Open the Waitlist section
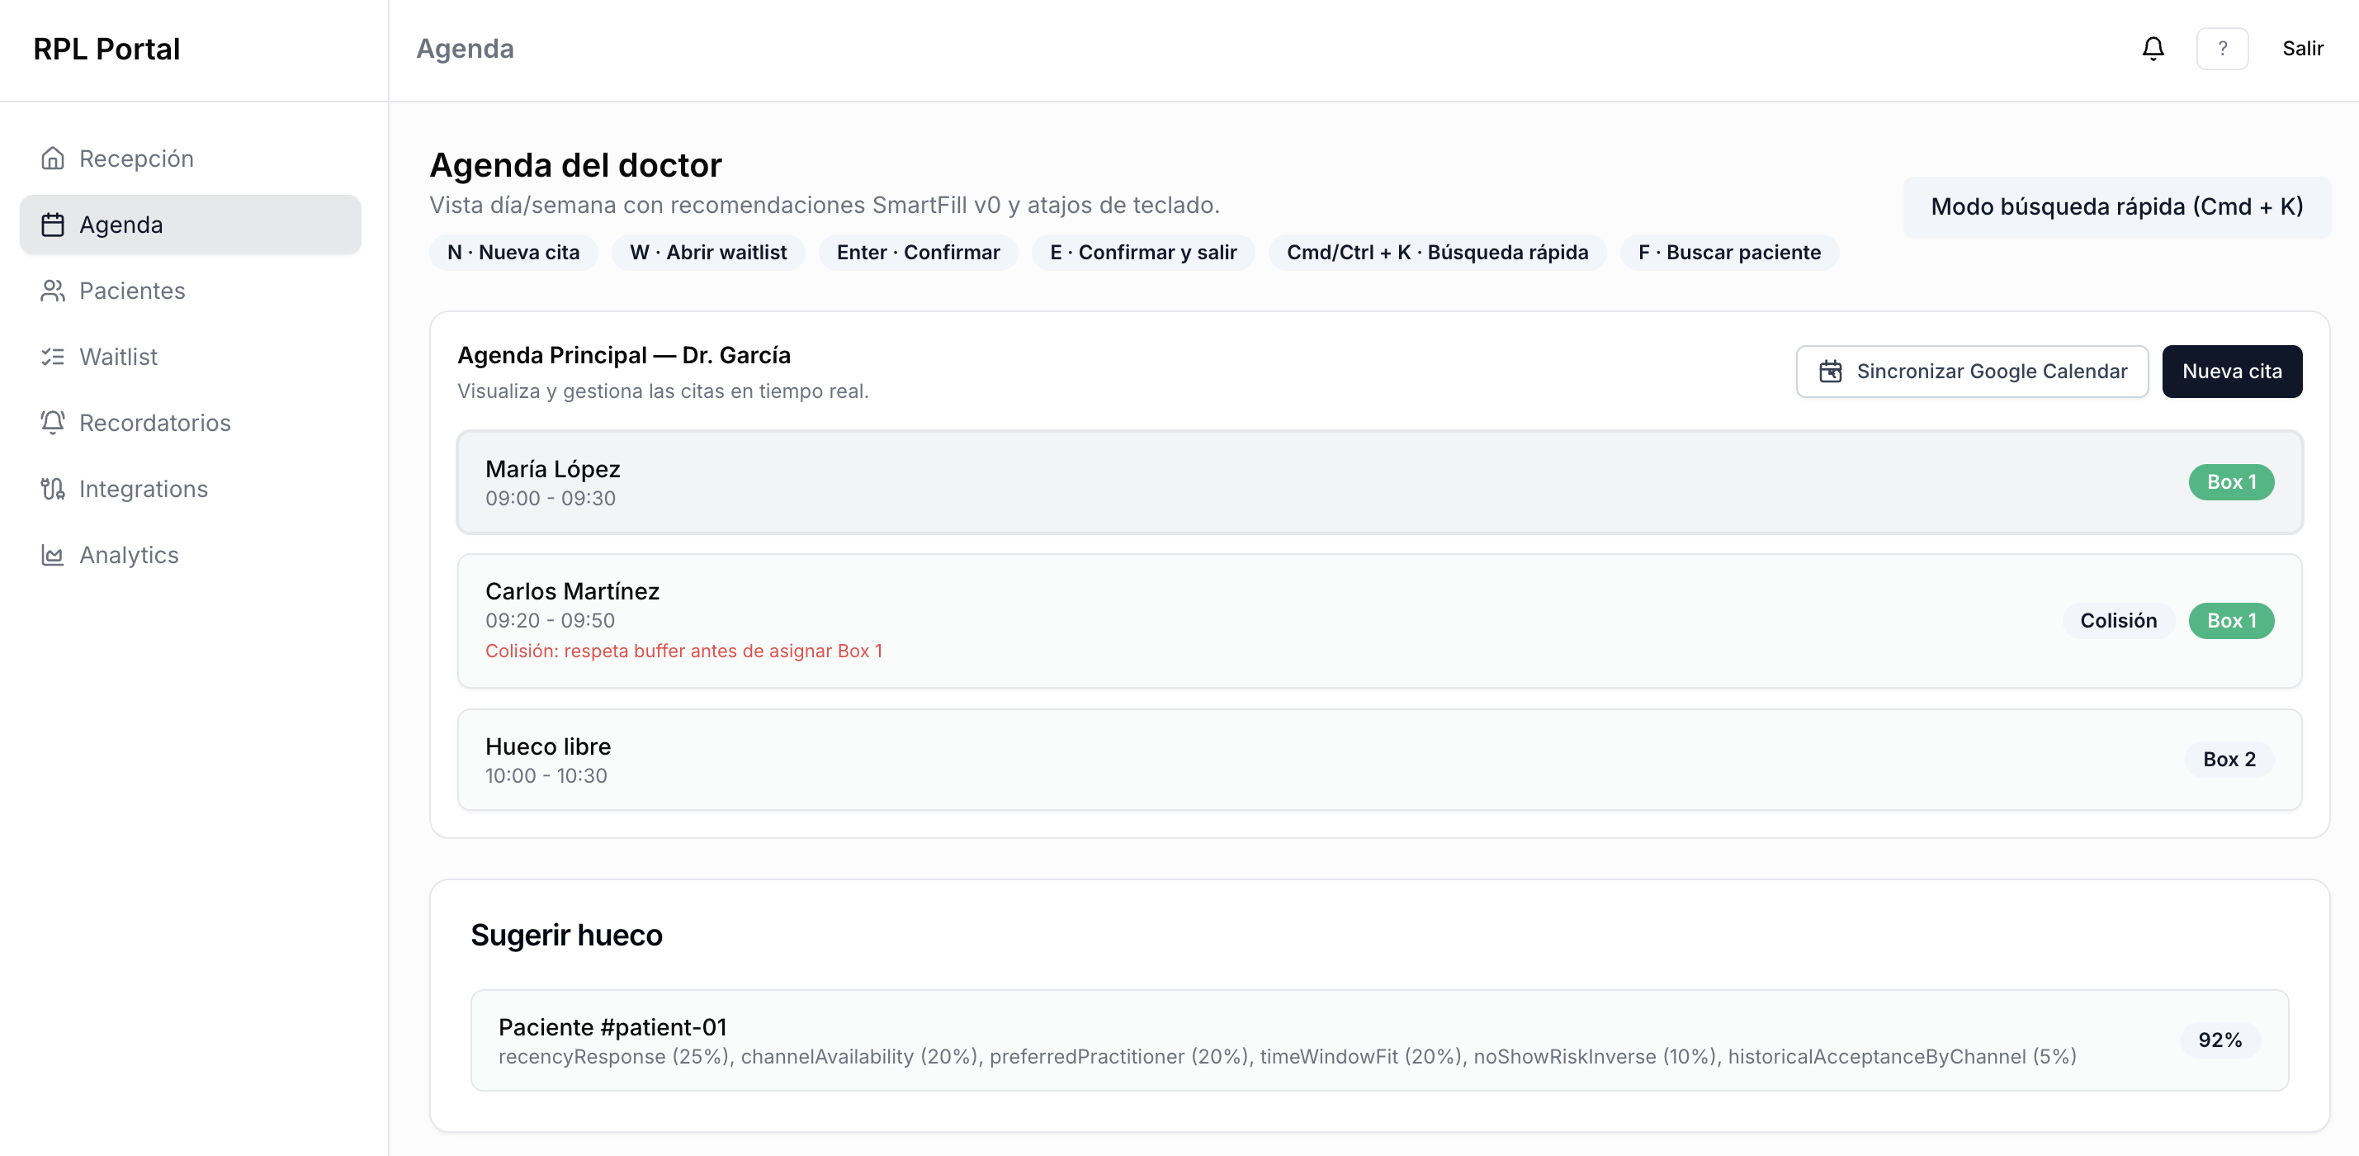 coord(191,357)
